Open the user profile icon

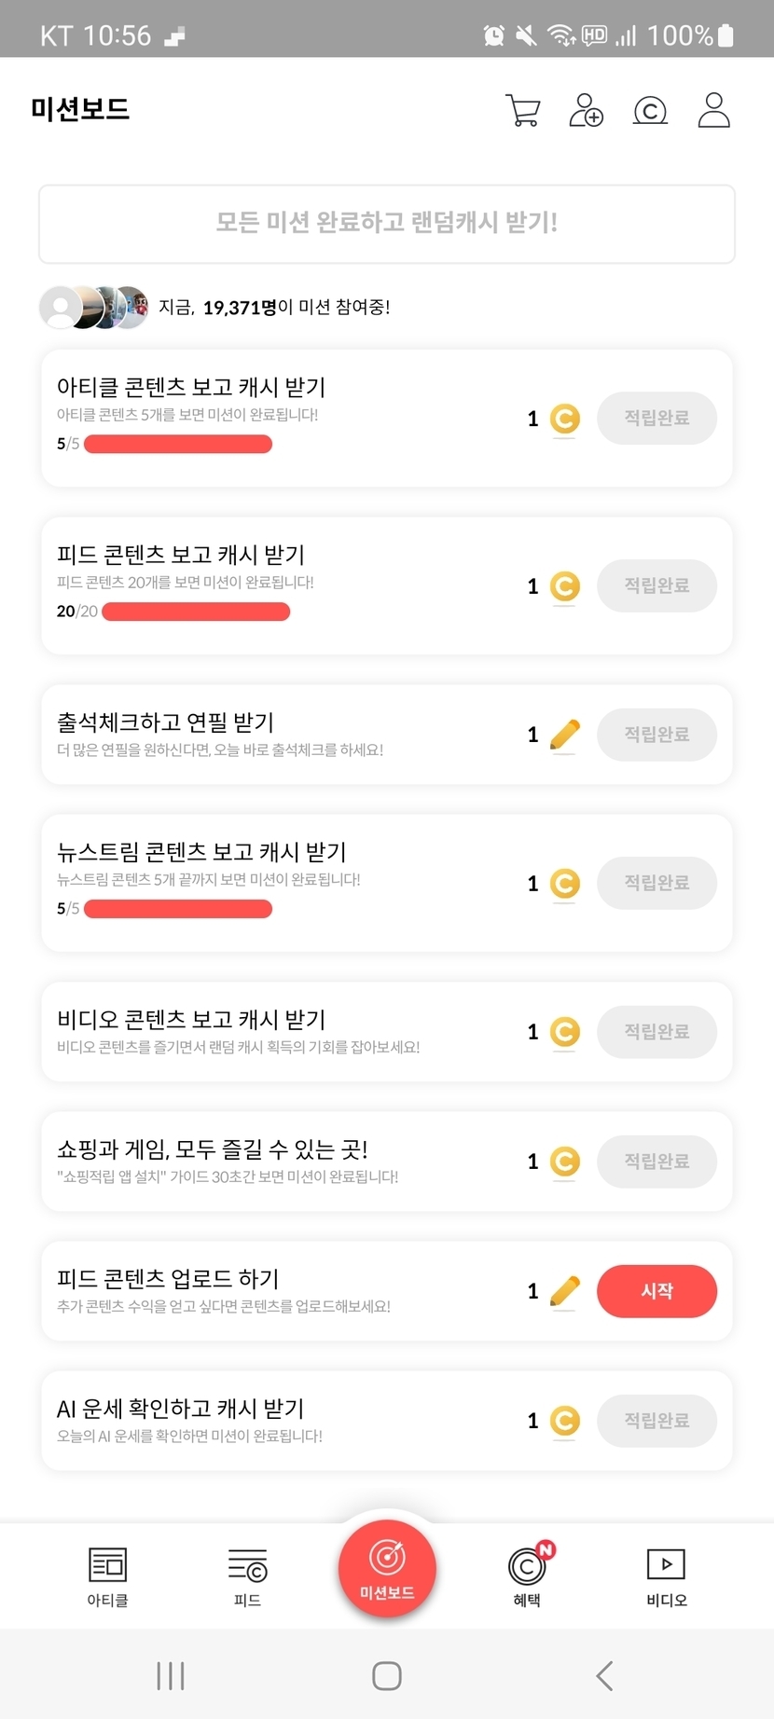714,110
